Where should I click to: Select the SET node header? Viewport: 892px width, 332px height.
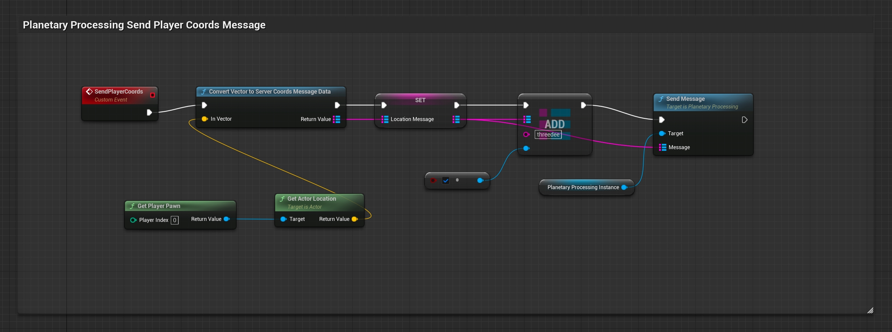pyautogui.click(x=420, y=100)
